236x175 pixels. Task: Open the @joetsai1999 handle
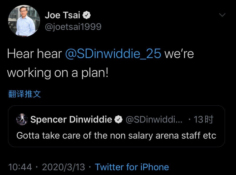(73, 27)
